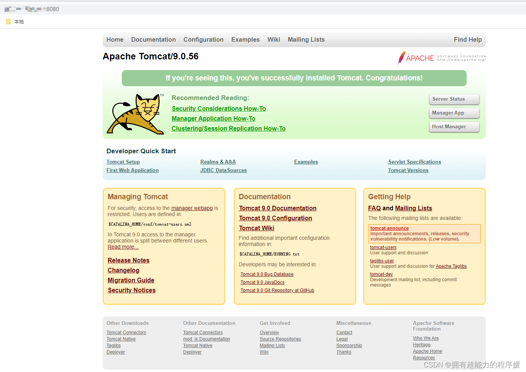Visit the Tomcat Wiki link

coord(257,228)
